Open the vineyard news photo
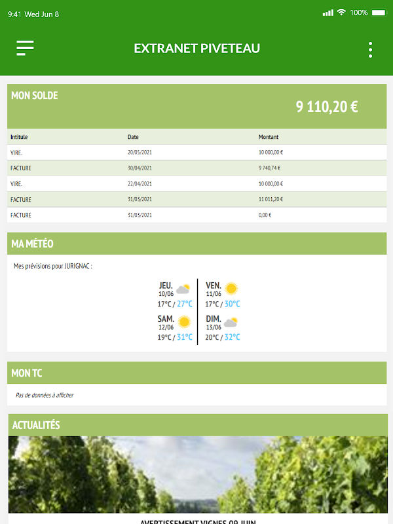Image resolution: width=393 pixels, height=524 pixels. [198, 474]
